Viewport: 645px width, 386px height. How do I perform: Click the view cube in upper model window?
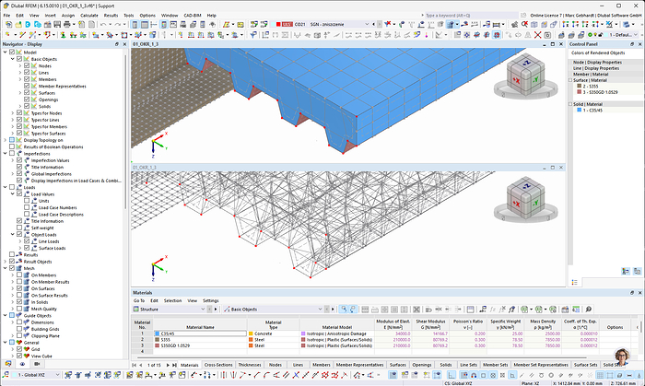coord(525,76)
